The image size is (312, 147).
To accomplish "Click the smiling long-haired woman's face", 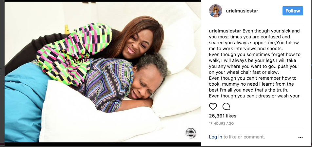I will (137, 45).
